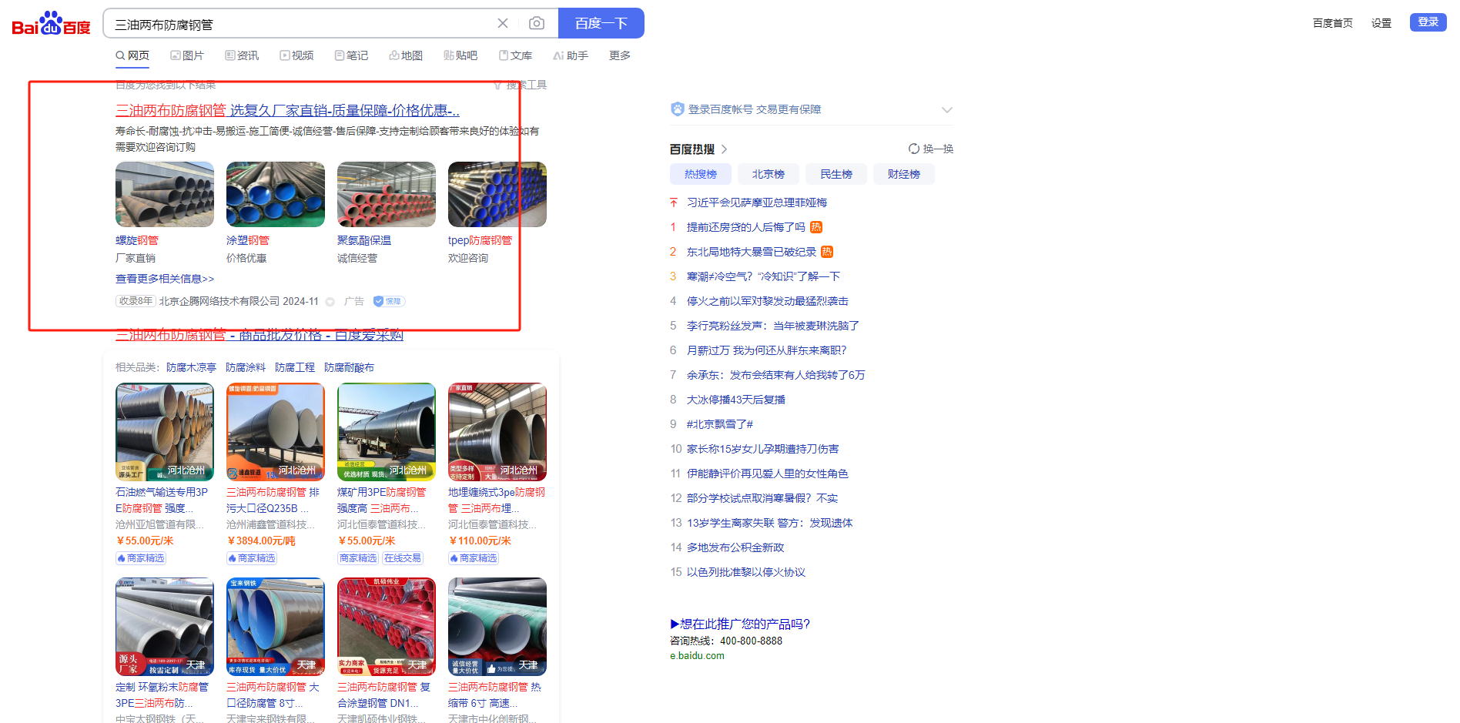Open the 煤矿用3PE防腐钢管 listing
The height and width of the screenshot is (723, 1460).
click(381, 500)
